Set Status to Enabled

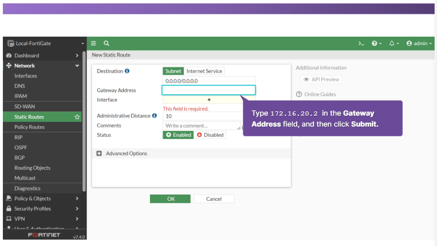coord(178,135)
